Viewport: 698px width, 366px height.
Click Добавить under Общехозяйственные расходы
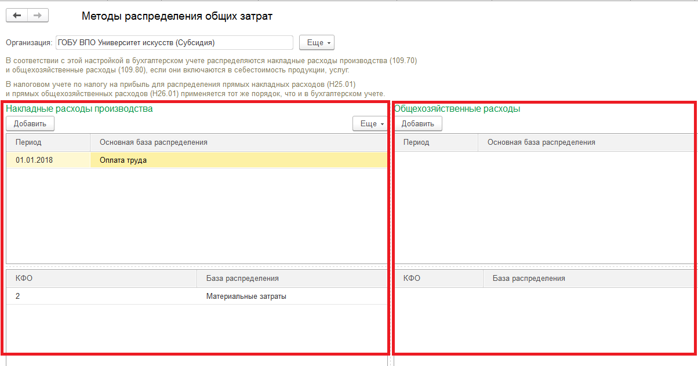point(418,123)
